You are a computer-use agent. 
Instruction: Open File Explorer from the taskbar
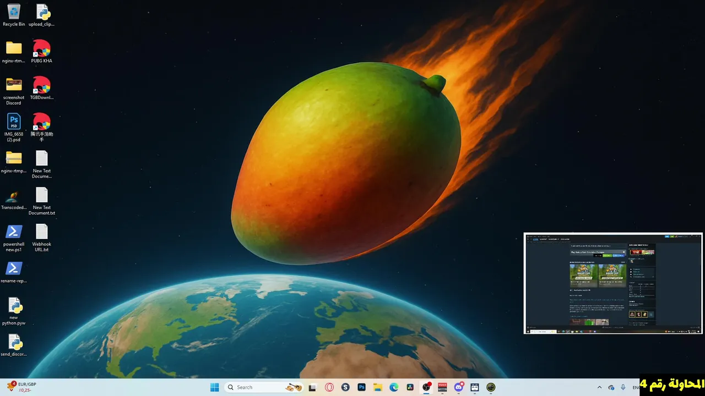[x=378, y=387]
